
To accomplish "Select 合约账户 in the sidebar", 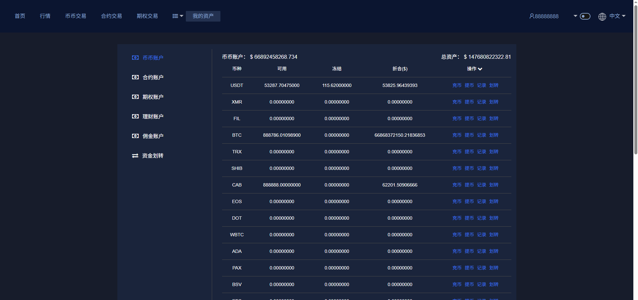I will click(x=153, y=77).
